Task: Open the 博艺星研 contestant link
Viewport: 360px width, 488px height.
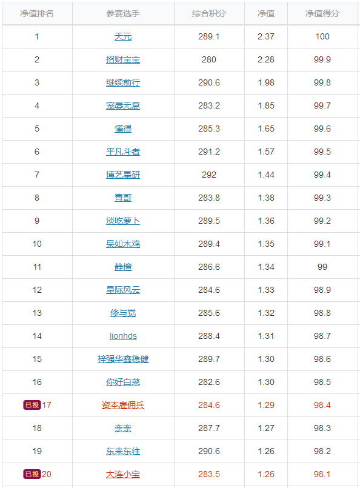Action: [x=123, y=175]
